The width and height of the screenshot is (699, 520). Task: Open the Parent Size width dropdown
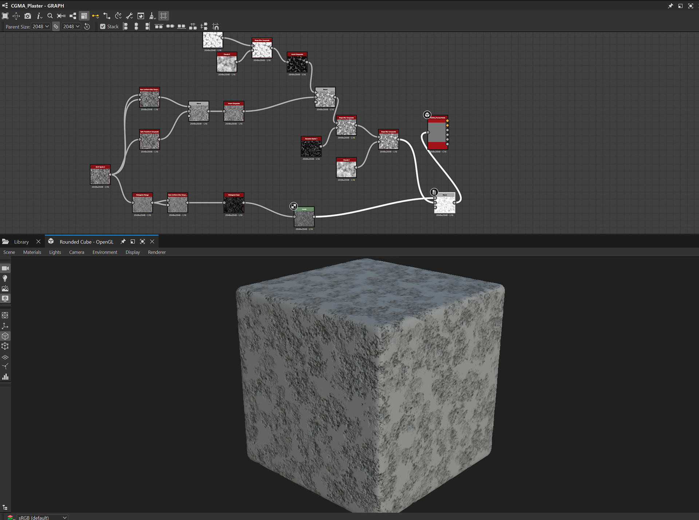pos(40,27)
